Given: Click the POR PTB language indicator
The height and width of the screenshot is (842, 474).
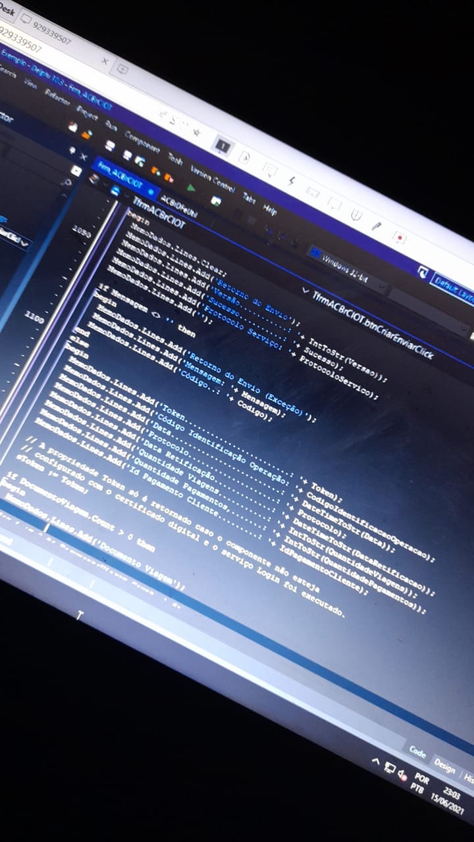Looking at the screenshot, I should coord(419,783).
